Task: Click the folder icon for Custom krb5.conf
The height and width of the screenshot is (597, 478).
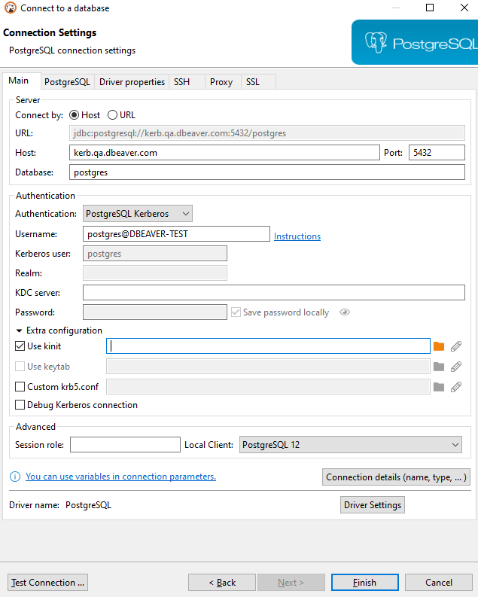Action: point(439,387)
